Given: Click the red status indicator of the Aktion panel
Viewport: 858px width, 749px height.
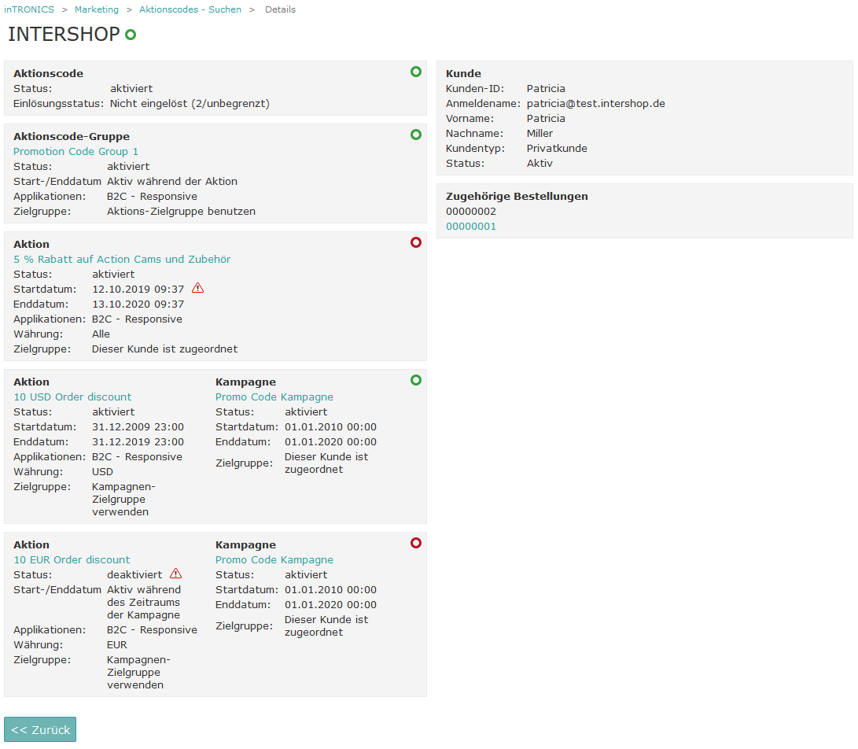Looking at the screenshot, I should click(x=415, y=242).
